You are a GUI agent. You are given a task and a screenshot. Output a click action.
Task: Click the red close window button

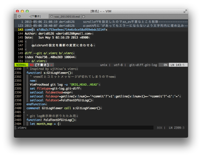pos(17,11)
